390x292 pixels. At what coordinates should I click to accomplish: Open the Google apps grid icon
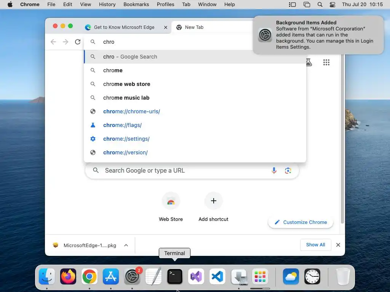[326, 62]
